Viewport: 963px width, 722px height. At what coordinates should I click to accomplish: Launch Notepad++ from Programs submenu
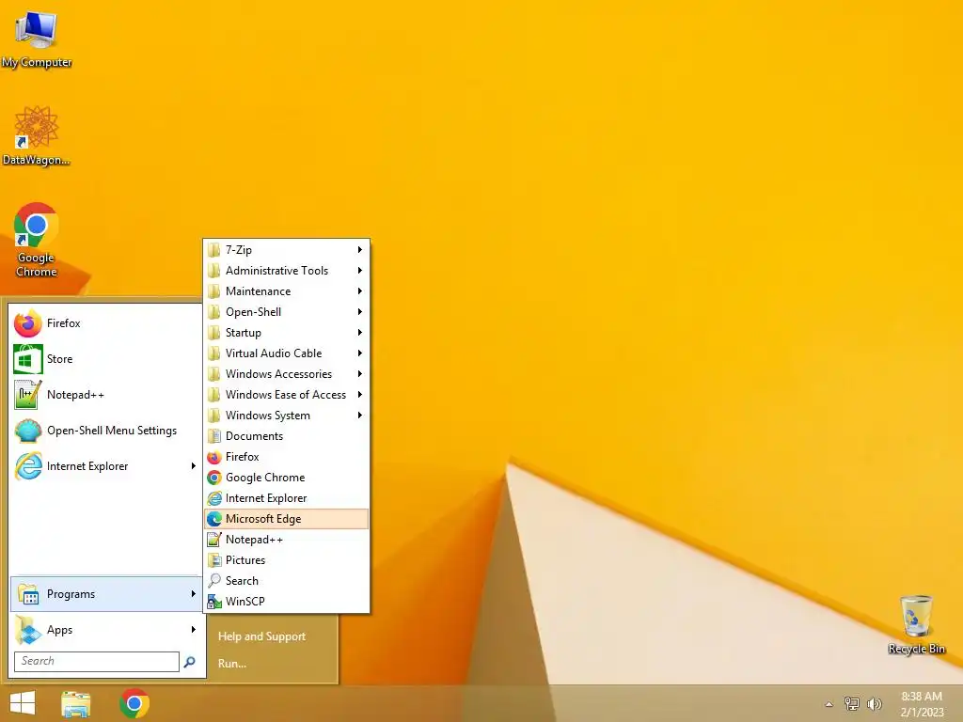(286, 539)
